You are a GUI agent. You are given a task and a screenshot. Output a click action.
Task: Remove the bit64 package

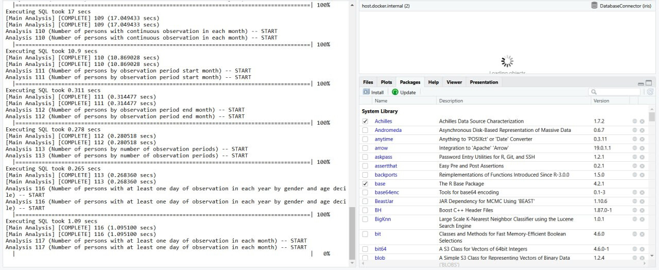(x=642, y=249)
